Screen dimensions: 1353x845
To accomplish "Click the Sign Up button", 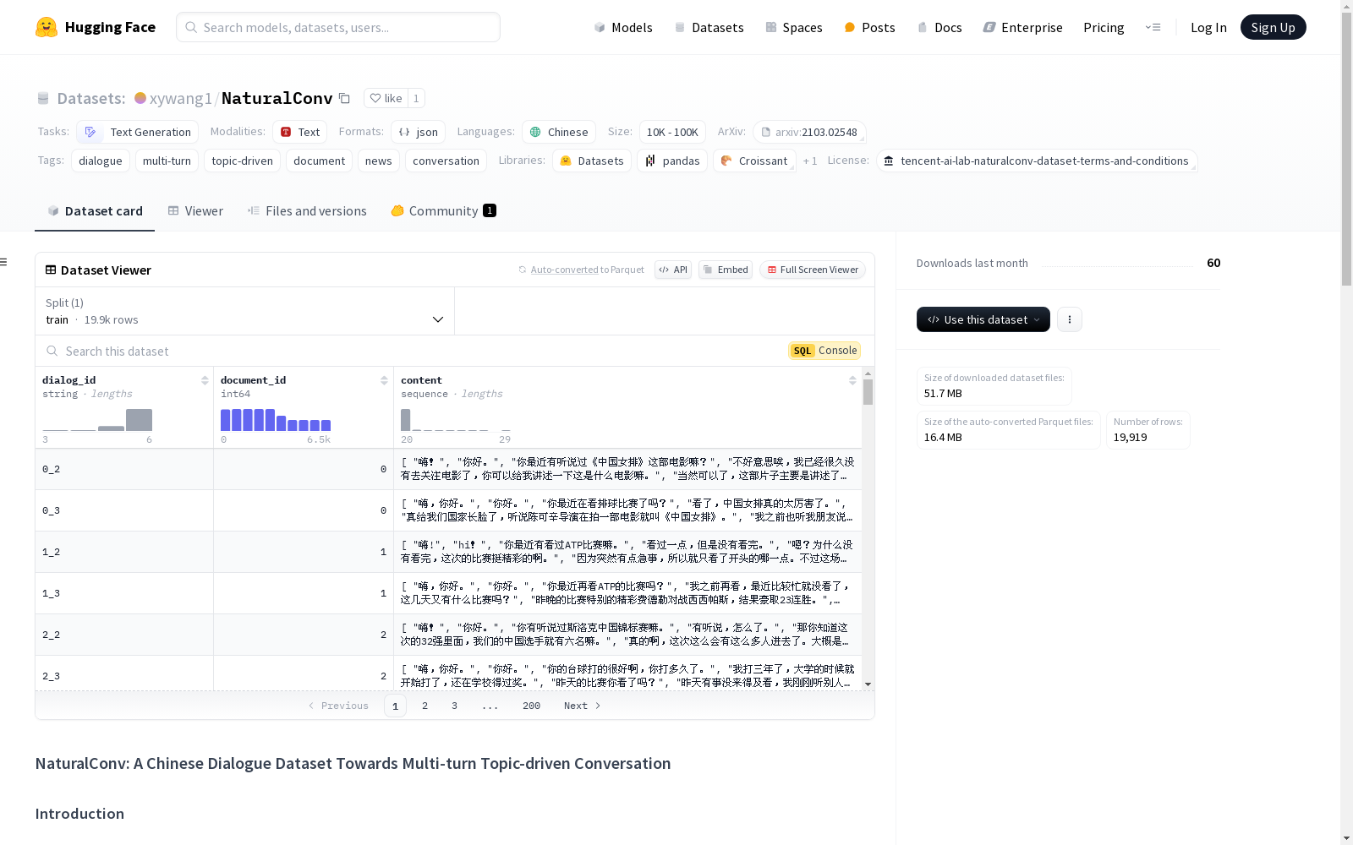I will point(1273,27).
